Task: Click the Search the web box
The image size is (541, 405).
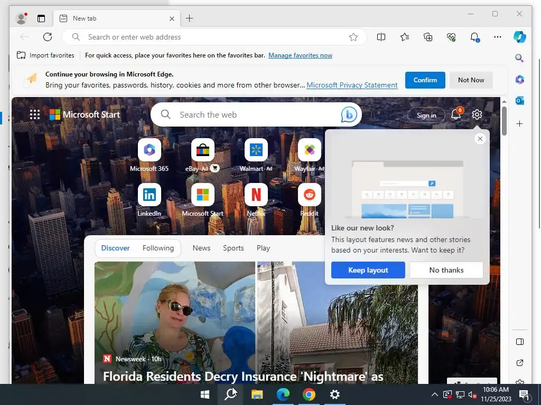Action: (255, 114)
